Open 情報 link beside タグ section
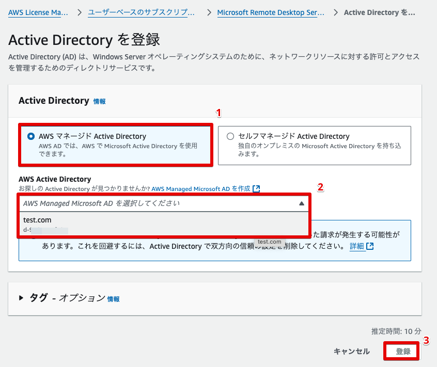 click(x=114, y=299)
